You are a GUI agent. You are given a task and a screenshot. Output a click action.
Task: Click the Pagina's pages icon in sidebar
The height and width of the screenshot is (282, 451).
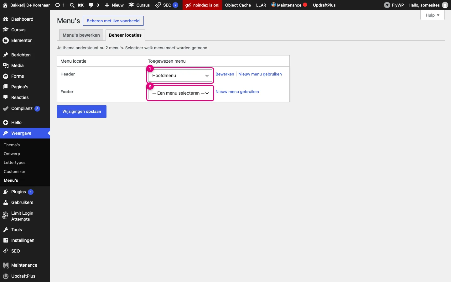[x=6, y=87]
